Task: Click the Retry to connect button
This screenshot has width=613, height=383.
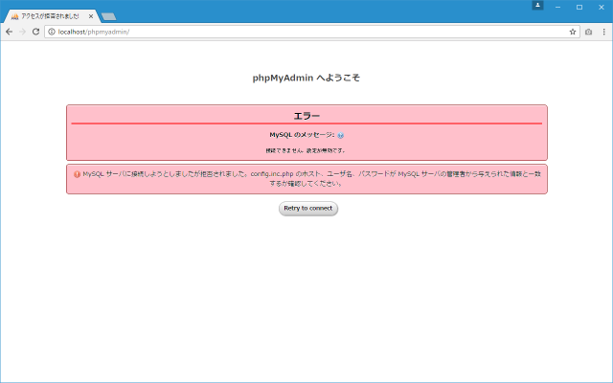Action: [x=308, y=209]
